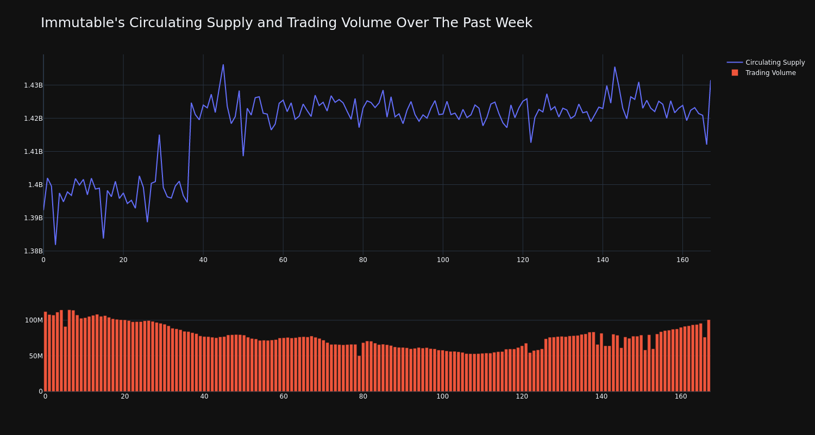Viewport: 815px width, 435px height.
Task: Click the 100M volume axis label
Action: [34, 320]
